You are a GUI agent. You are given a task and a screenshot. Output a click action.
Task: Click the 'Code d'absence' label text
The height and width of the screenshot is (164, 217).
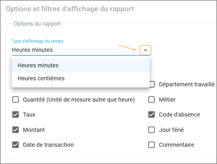(179, 115)
